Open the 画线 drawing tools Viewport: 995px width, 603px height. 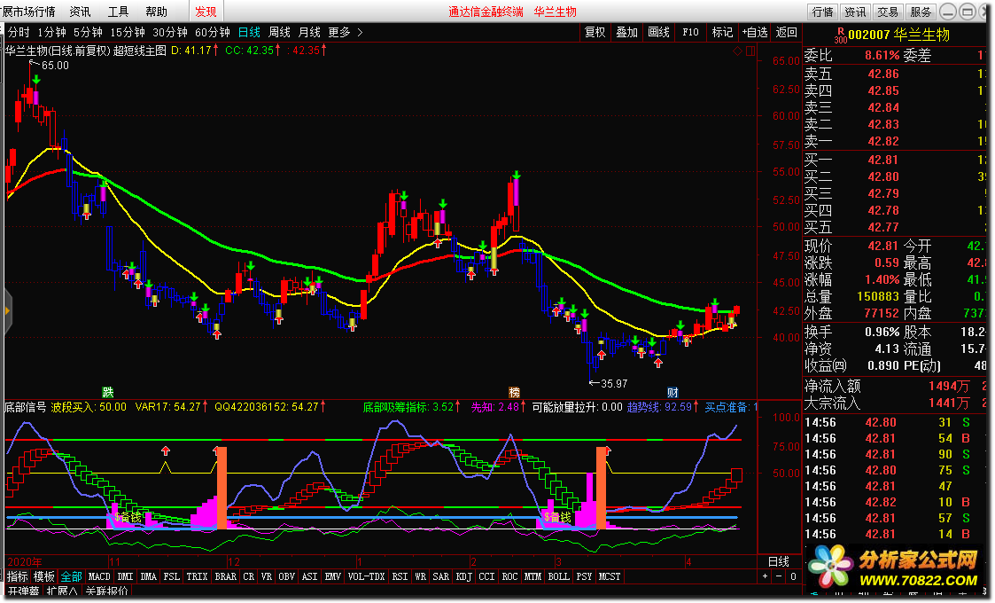[658, 32]
